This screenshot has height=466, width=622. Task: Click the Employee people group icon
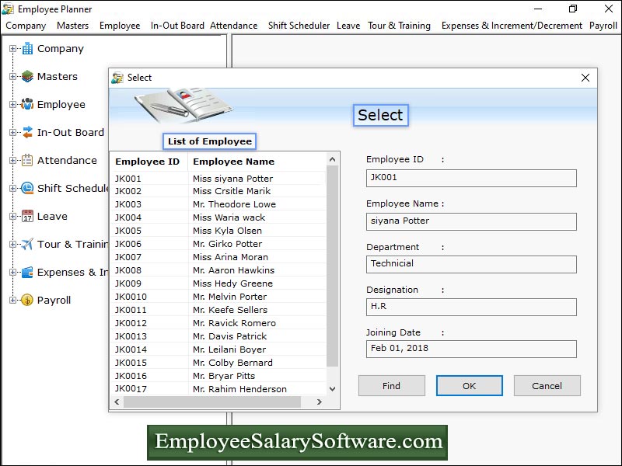[x=27, y=105]
